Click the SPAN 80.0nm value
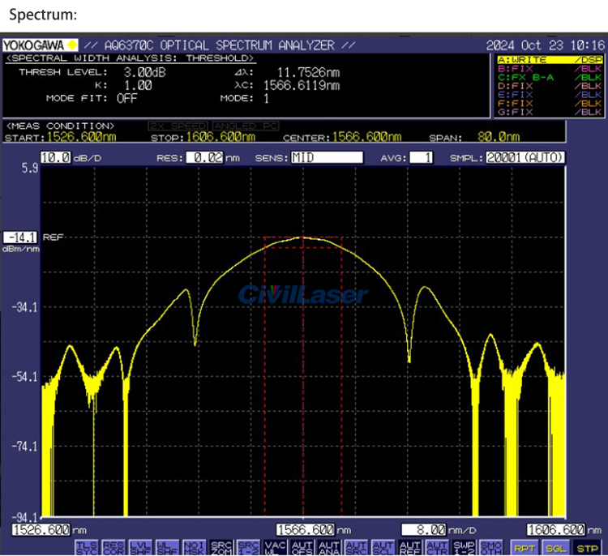Screen dimensions: 608x556 click(499, 137)
